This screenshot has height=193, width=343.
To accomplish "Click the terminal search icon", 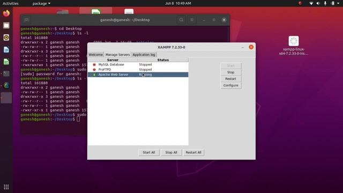I will [x=181, y=20].
